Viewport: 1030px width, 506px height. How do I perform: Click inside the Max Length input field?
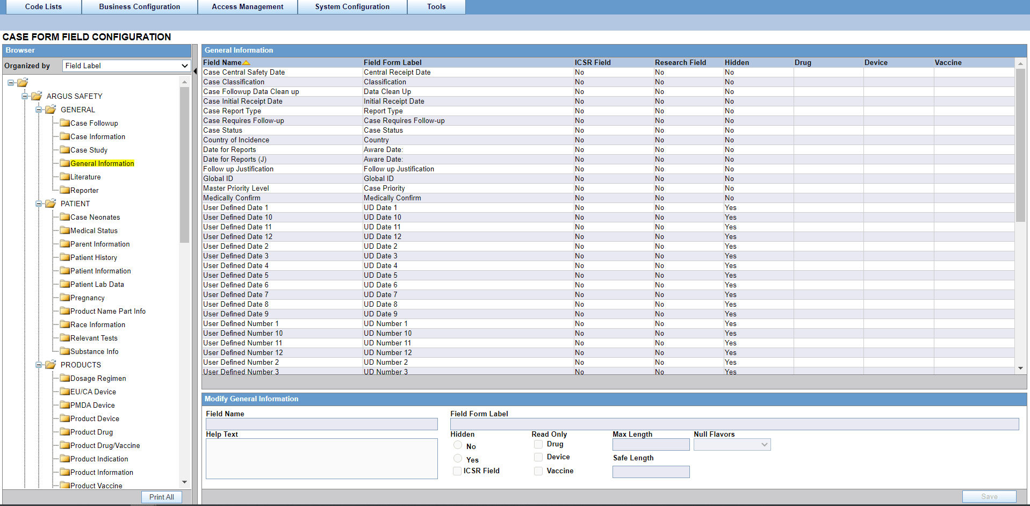click(650, 444)
